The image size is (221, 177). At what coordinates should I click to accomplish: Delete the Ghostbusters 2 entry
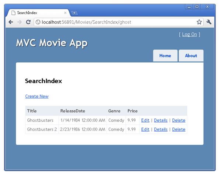pyautogui.click(x=179, y=129)
